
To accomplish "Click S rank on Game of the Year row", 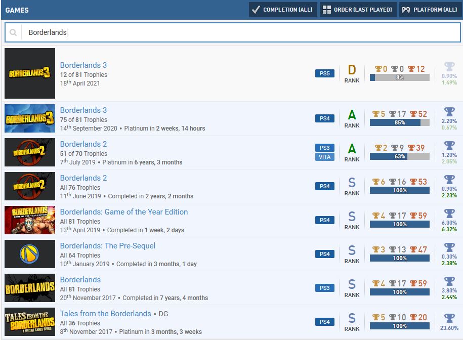I will 352,217.
